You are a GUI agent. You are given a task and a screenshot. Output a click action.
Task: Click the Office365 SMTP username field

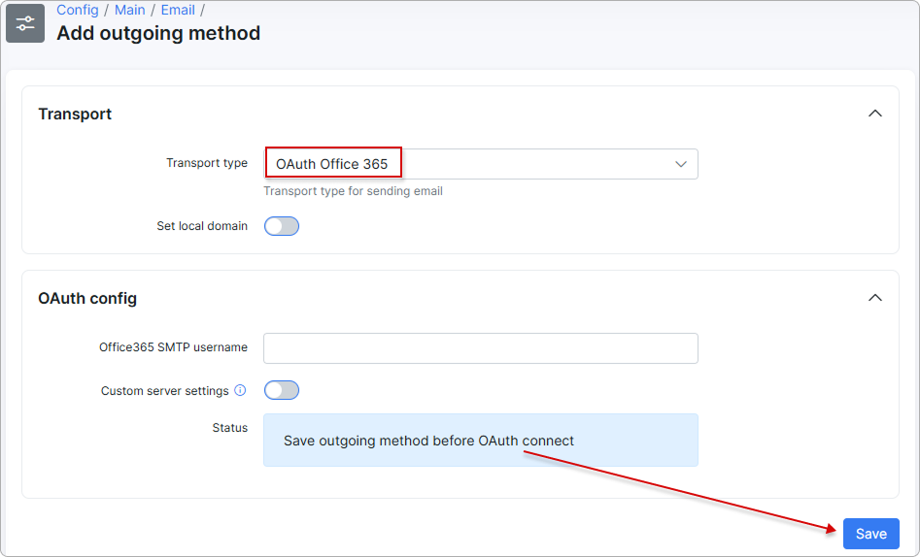tap(481, 348)
